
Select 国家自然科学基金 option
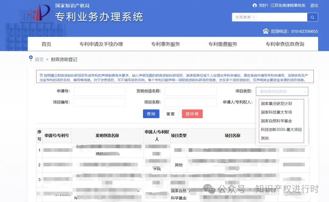click(276, 121)
